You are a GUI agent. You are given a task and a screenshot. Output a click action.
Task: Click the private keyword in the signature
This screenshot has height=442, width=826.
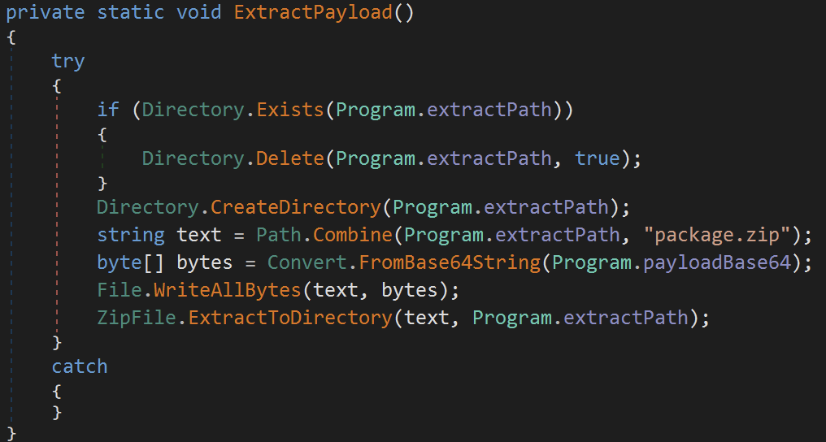46,14
